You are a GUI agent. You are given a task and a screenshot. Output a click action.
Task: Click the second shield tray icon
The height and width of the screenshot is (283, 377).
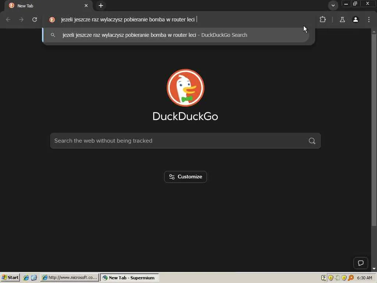coord(344,278)
